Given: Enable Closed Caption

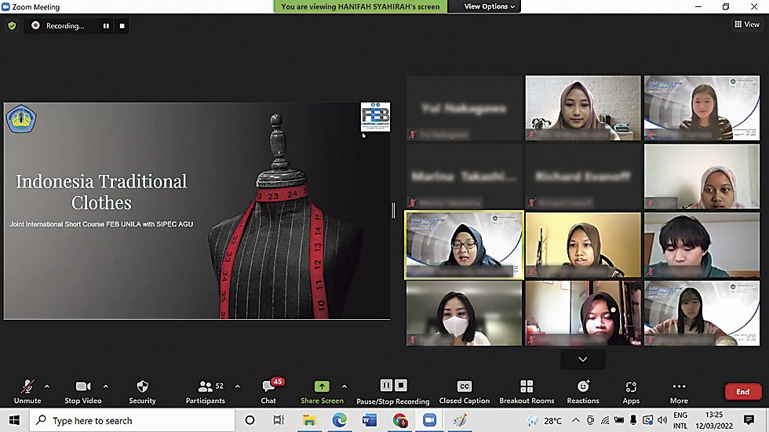Looking at the screenshot, I should pos(464,392).
